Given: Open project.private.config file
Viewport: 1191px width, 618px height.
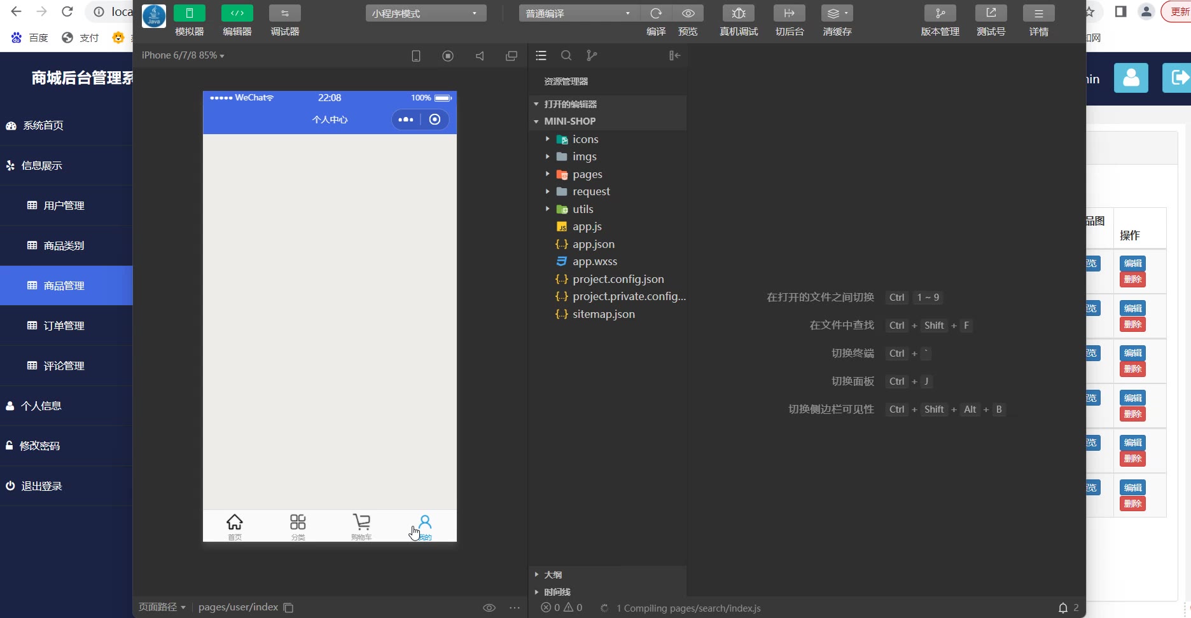Looking at the screenshot, I should 608,296.
